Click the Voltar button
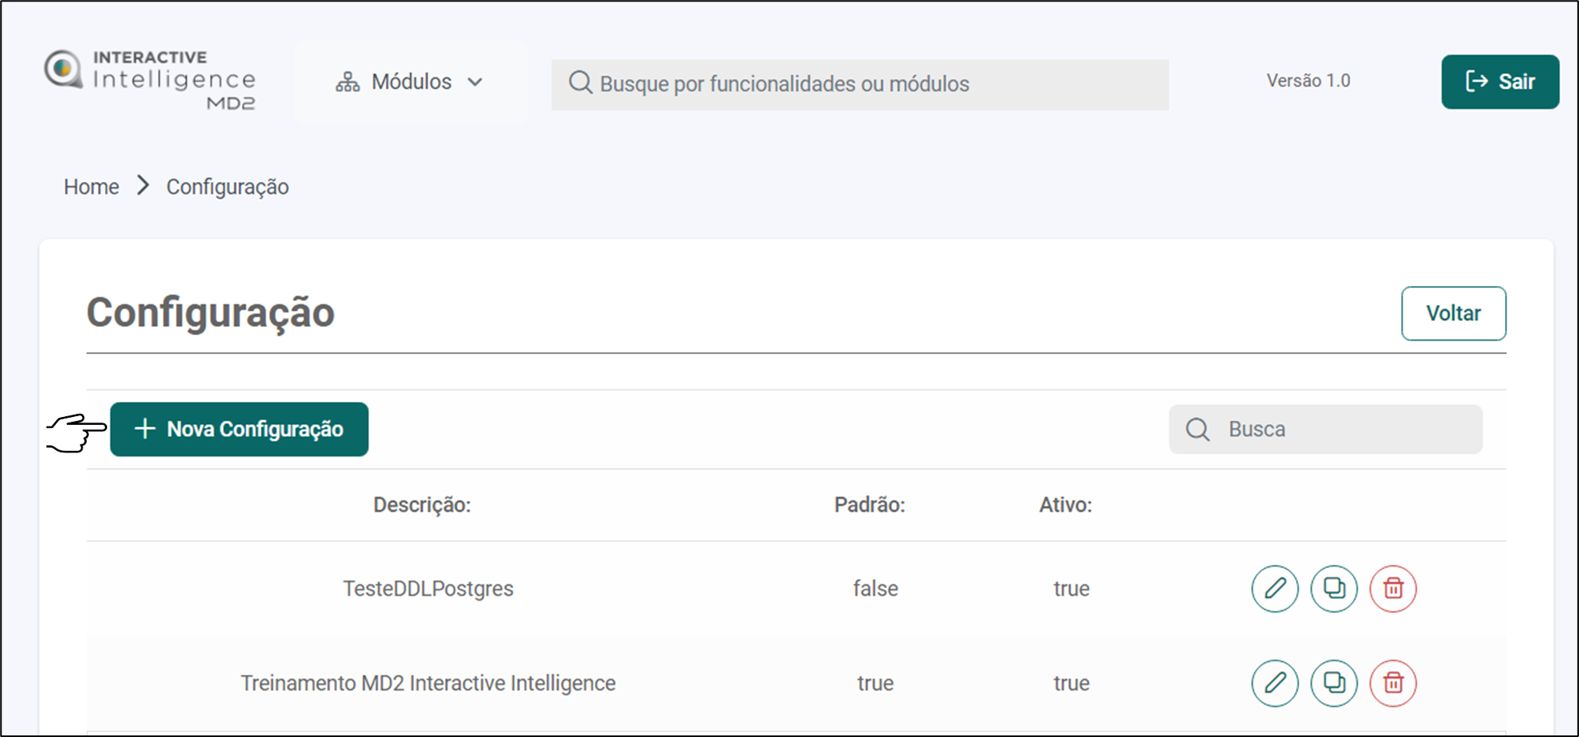This screenshot has height=737, width=1579. pyautogui.click(x=1453, y=314)
